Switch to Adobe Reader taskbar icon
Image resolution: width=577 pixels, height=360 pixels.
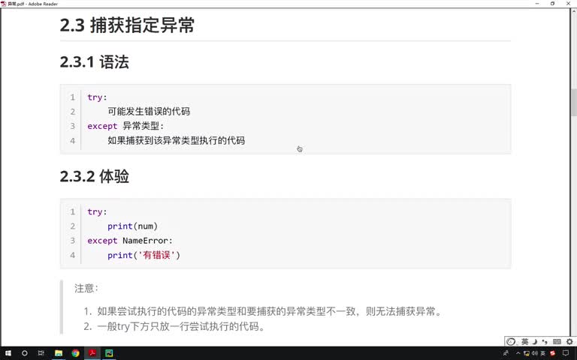[92, 353]
